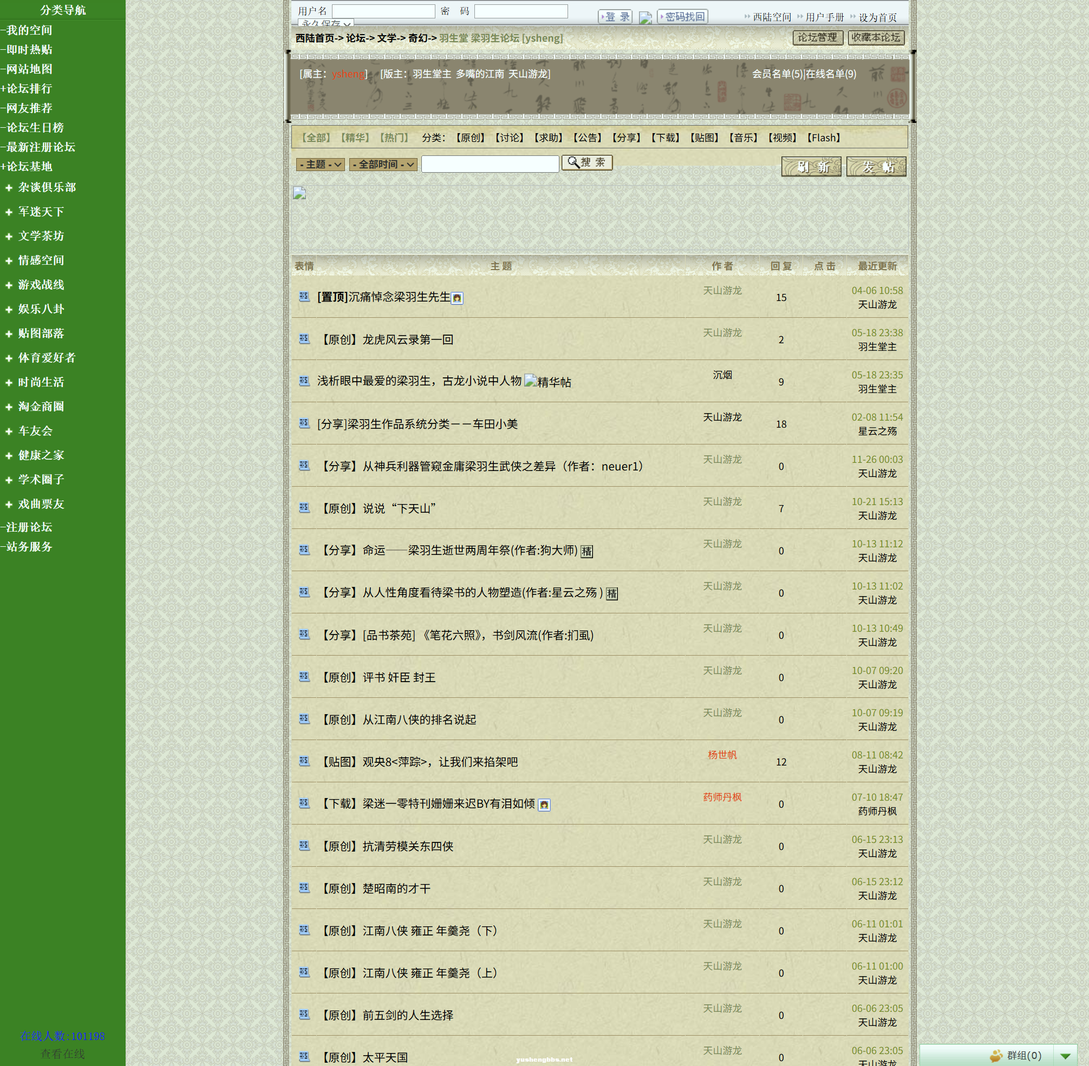Click the topic emoticon icon of 龙虎风云录第一回
Image resolution: width=1089 pixels, height=1066 pixels.
tap(304, 338)
